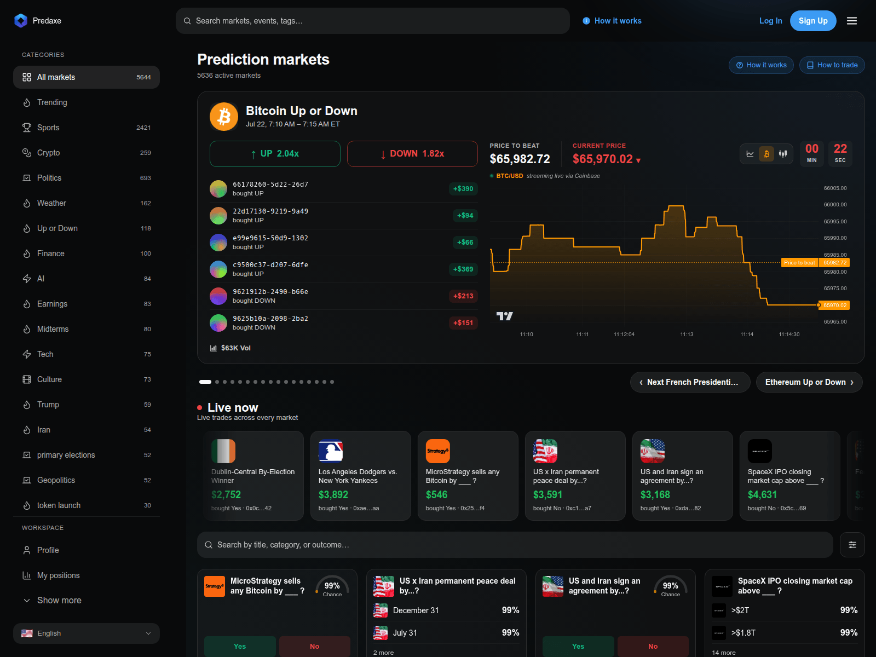Screen dimensions: 876x657
Task: Open the hamburger menu icon
Action: [852, 21]
